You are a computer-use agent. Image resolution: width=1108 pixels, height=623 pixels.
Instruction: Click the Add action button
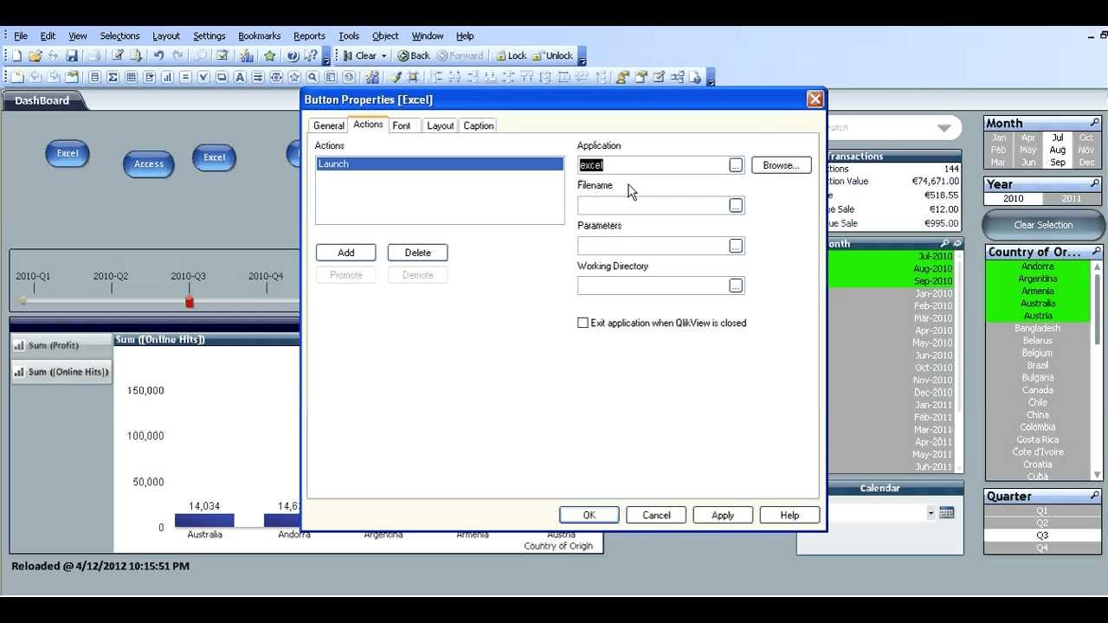[345, 253]
